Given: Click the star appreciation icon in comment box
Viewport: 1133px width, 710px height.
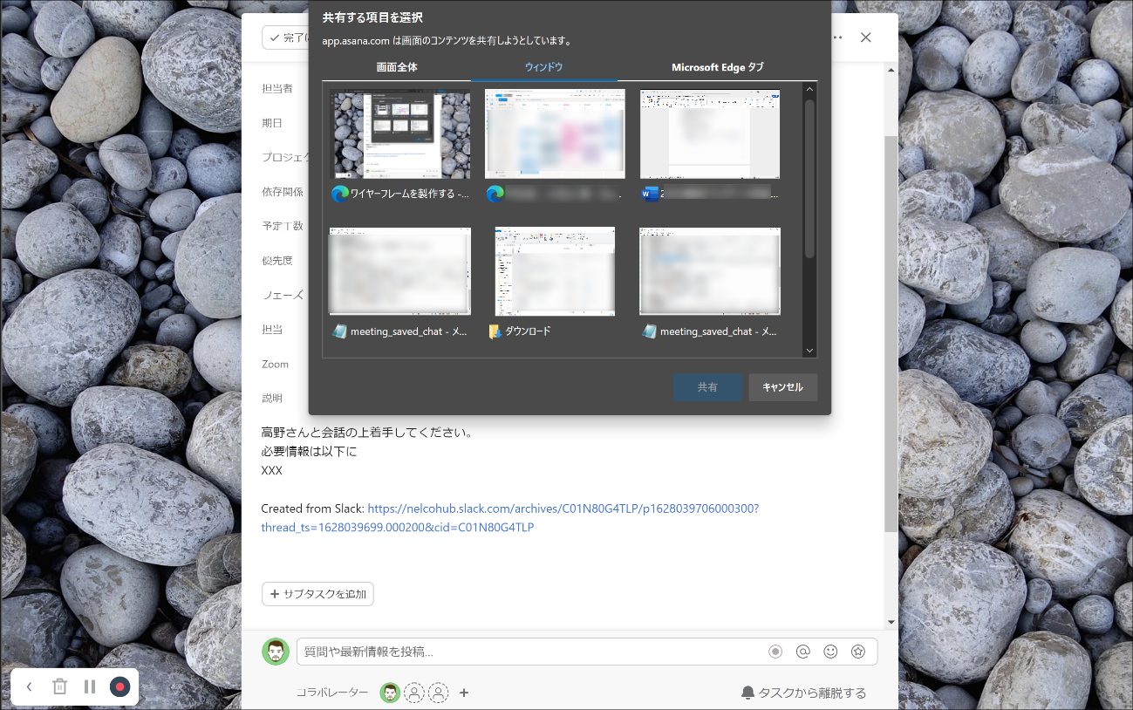Looking at the screenshot, I should pos(858,652).
